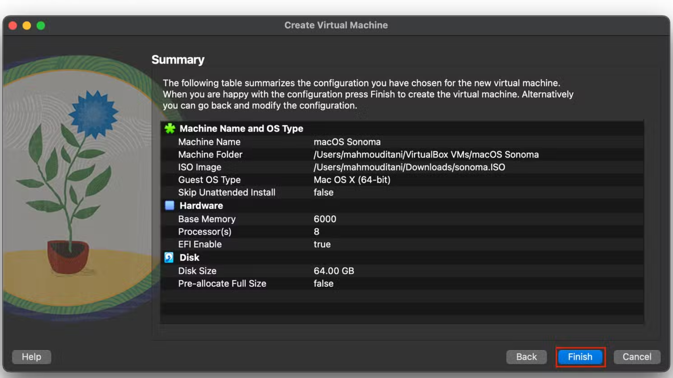Screen dimensions: 673x378
Task: Select the Machine Name and OS Type header
Action: 241,128
